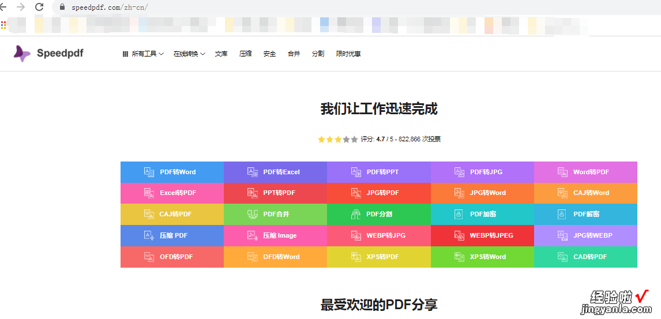Open the 文库 menu item
Image resolution: width=661 pixels, height=319 pixels.
pyautogui.click(x=221, y=54)
